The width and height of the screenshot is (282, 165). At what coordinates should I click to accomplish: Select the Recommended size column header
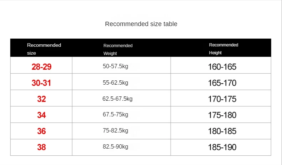point(44,49)
